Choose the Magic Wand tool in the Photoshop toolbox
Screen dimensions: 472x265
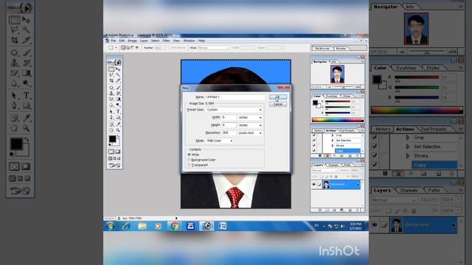[118, 74]
